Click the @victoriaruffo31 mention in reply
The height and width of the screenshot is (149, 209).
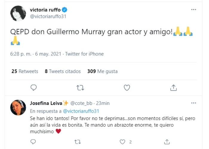[x=80, y=111]
